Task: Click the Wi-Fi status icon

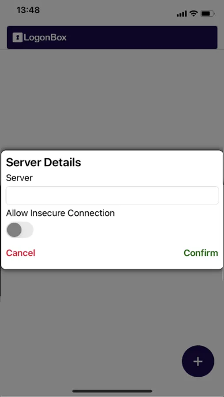Action: (x=194, y=13)
